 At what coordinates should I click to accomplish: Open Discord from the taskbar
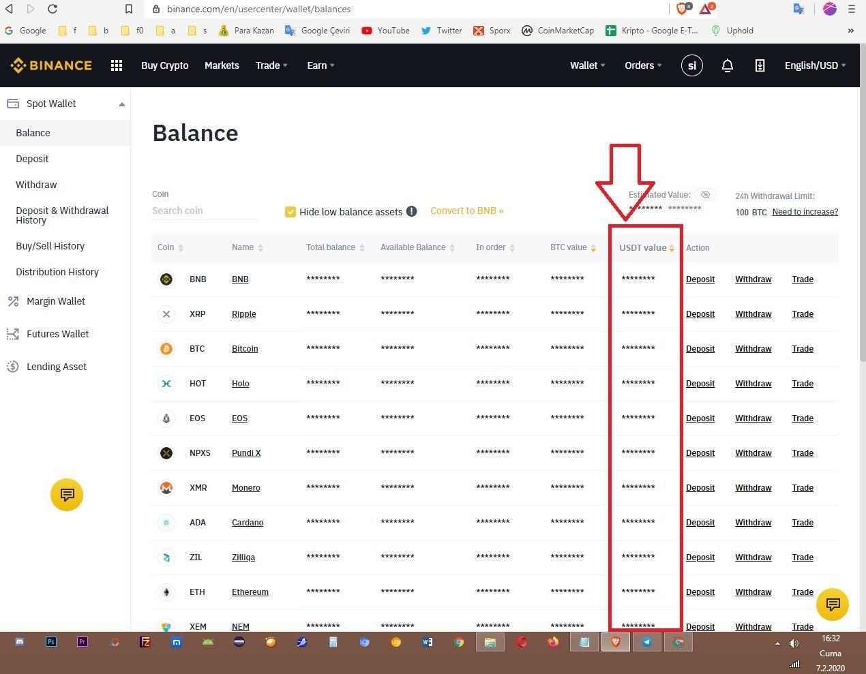coord(20,641)
